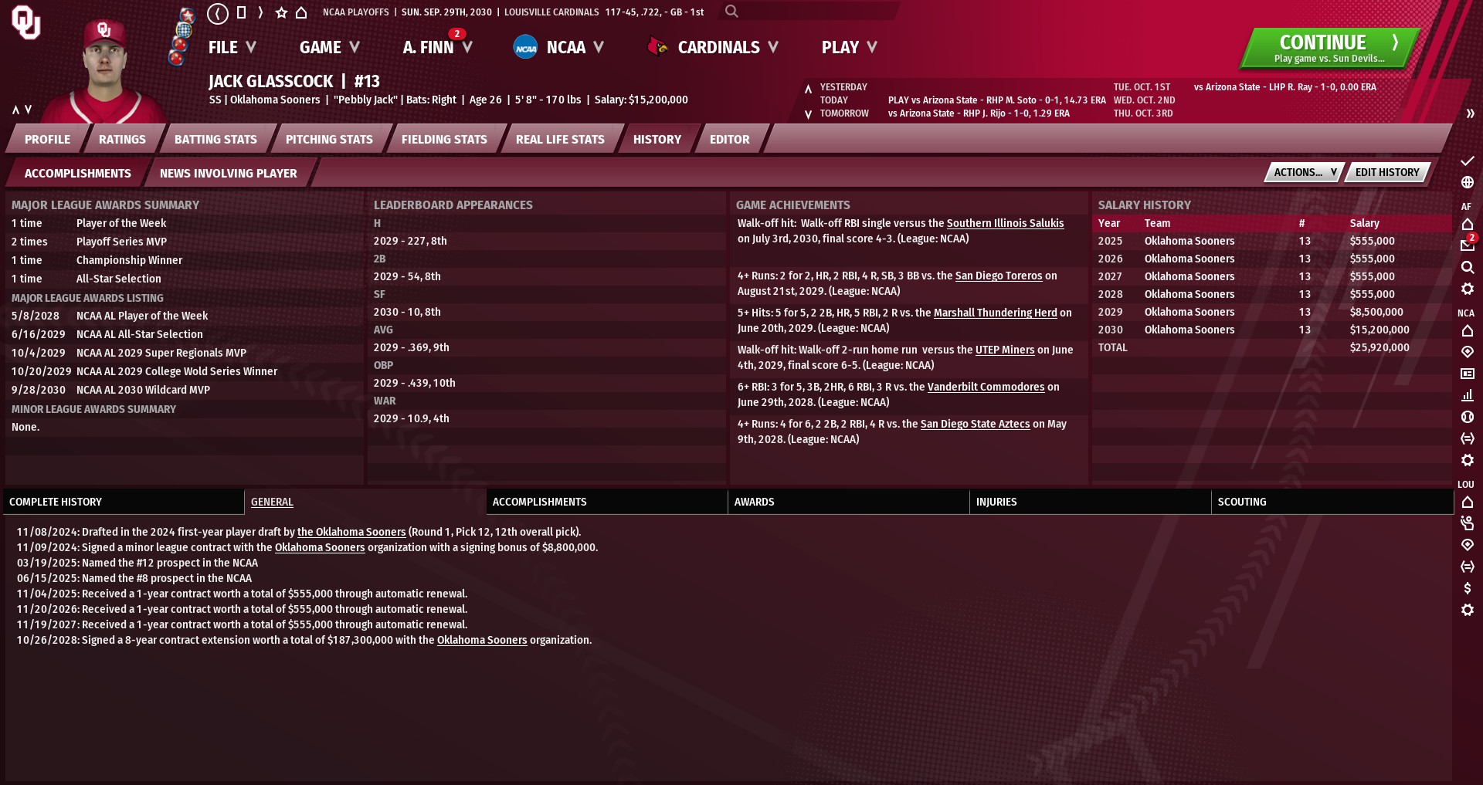Go back using the circled left arrow
The width and height of the screenshot is (1483, 785).
tap(218, 12)
